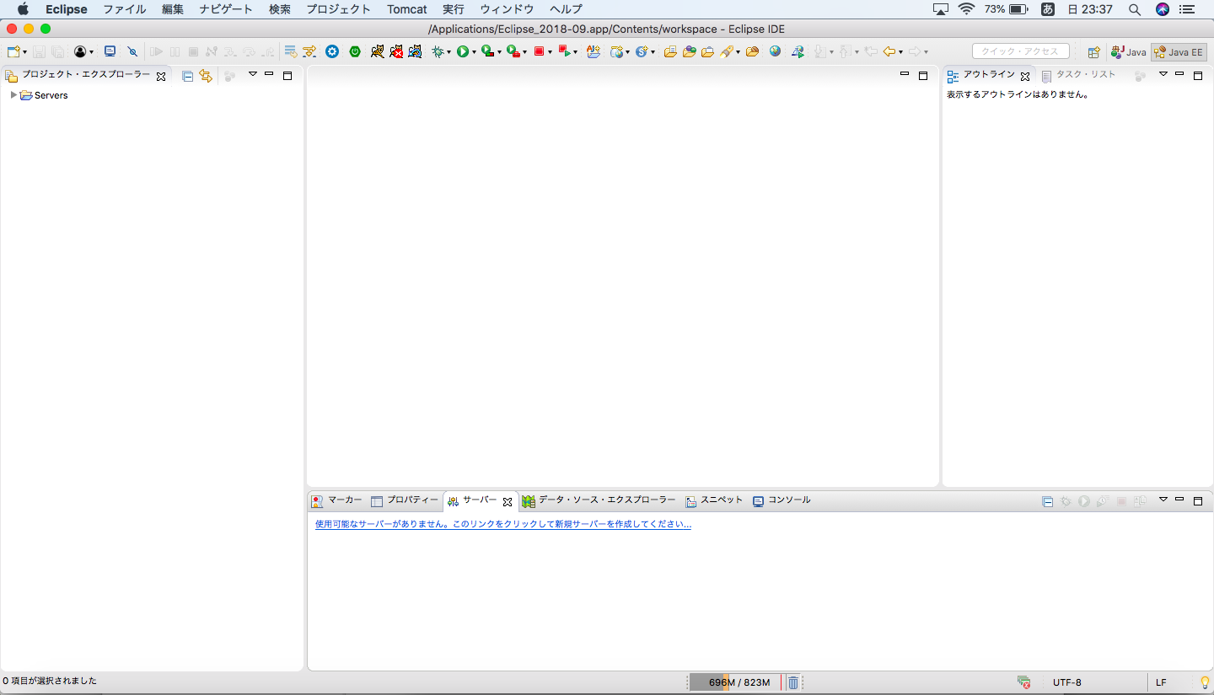Switch to the Java EE perspective
The width and height of the screenshot is (1214, 695).
(x=1179, y=52)
